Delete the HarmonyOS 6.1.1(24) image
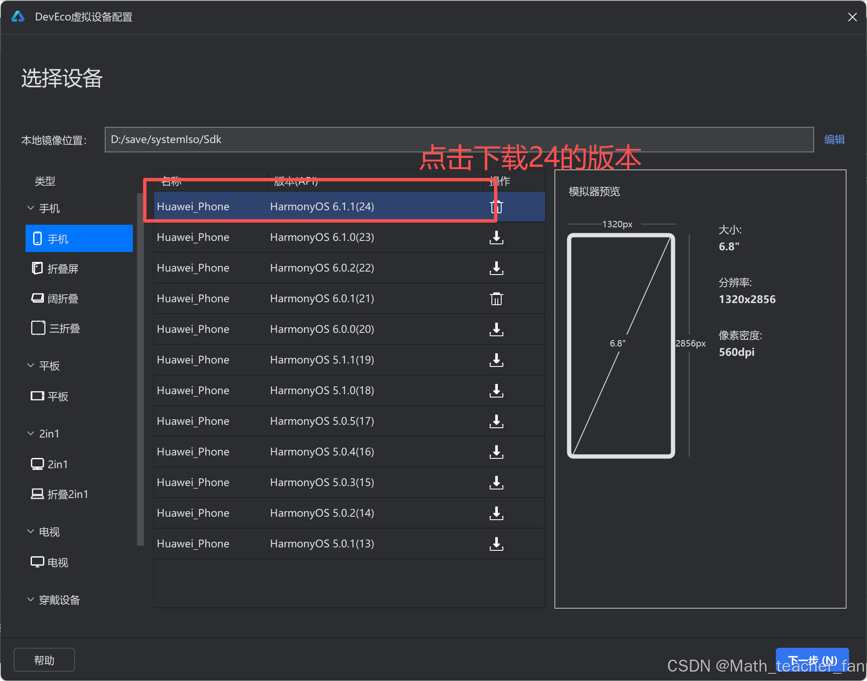This screenshot has width=867, height=681. coord(496,207)
